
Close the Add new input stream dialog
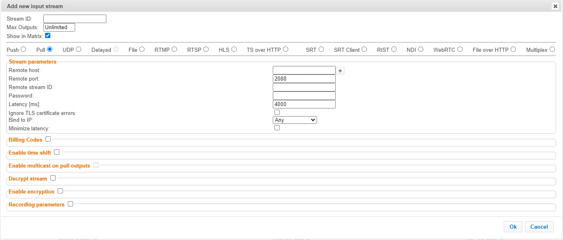click(x=555, y=6)
